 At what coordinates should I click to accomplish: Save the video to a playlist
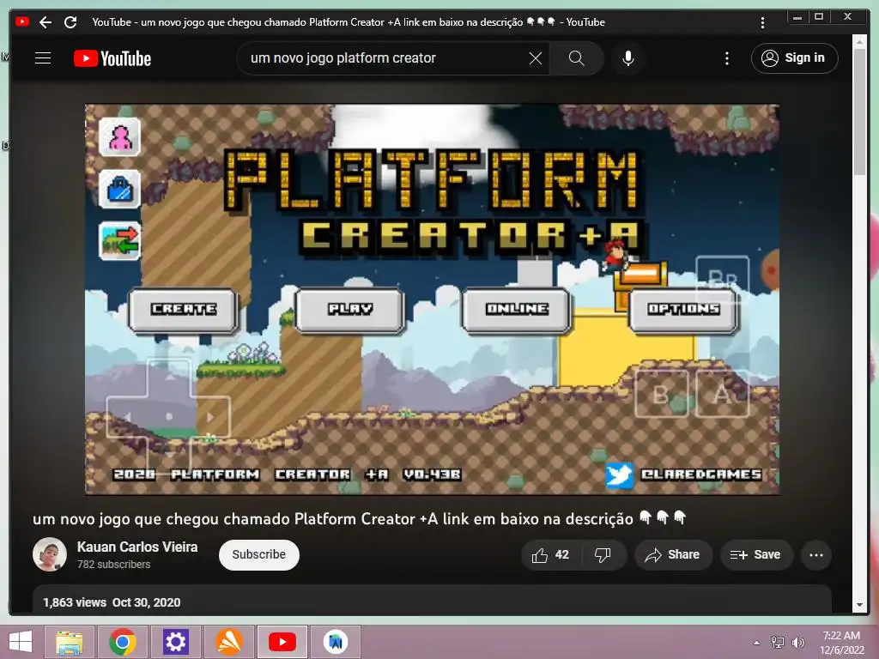pos(755,555)
